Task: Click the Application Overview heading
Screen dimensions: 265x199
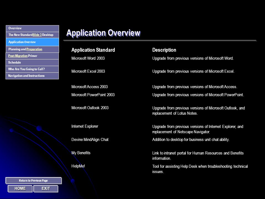Action: coord(103,33)
